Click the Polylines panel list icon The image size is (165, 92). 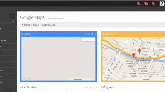click(x=102, y=87)
